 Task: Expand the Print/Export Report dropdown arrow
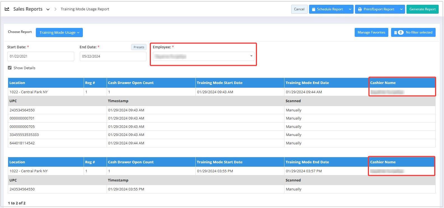pos(401,9)
